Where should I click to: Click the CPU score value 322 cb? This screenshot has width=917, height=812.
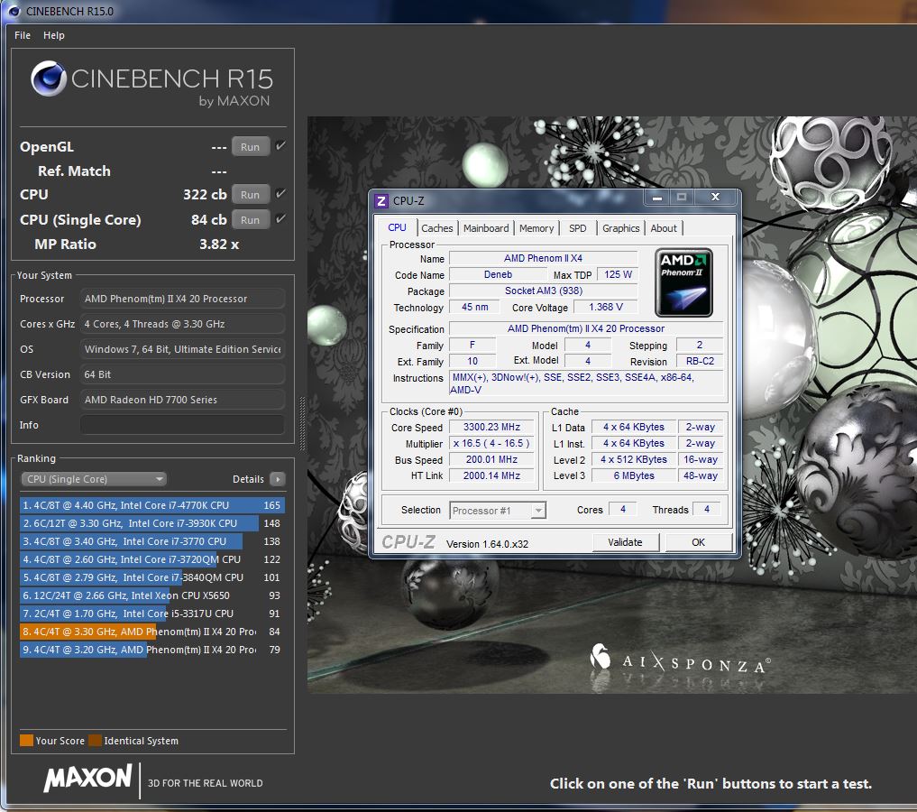[x=205, y=195]
